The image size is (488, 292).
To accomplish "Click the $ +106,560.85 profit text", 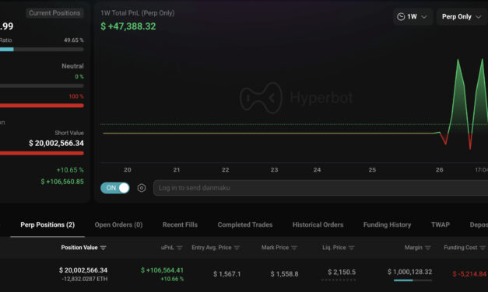I will (x=62, y=182).
